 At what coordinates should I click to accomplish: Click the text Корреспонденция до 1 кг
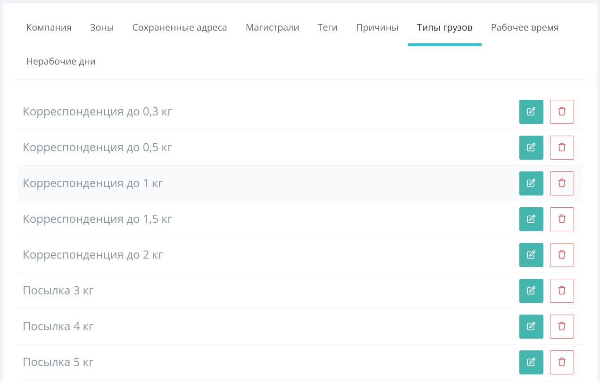93,184
